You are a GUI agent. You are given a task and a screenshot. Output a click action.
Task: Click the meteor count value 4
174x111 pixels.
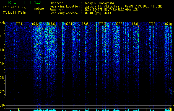pos(39,13)
